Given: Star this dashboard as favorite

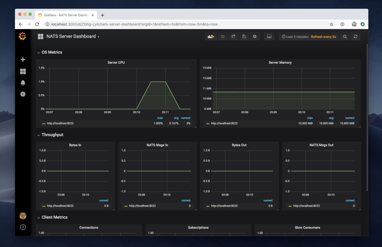Looking at the screenshot, I should pos(223,37).
